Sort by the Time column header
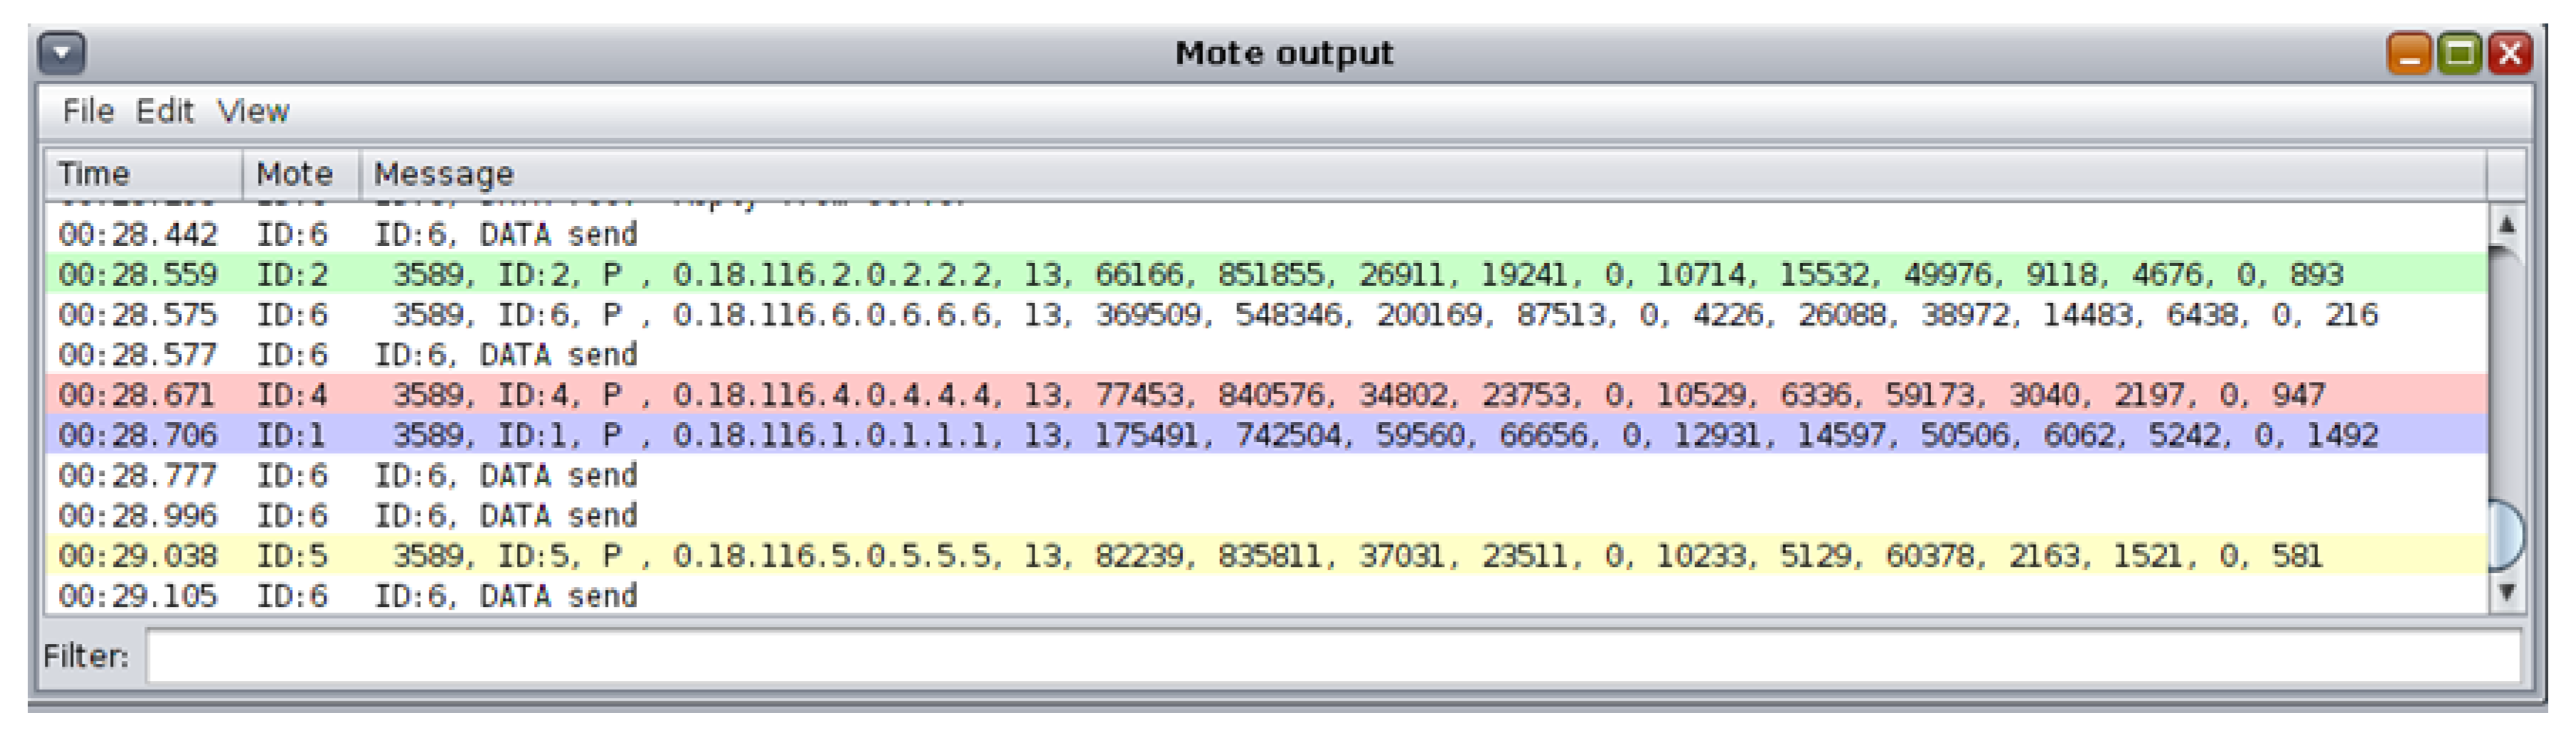Viewport: 2576px width, 737px height. click(x=144, y=174)
